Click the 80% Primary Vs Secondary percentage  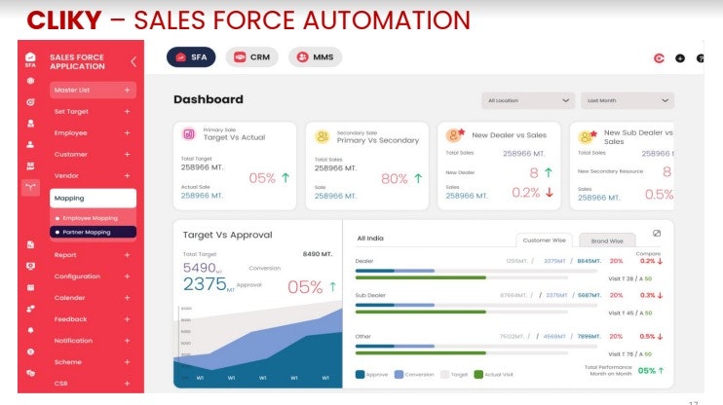pyautogui.click(x=395, y=179)
